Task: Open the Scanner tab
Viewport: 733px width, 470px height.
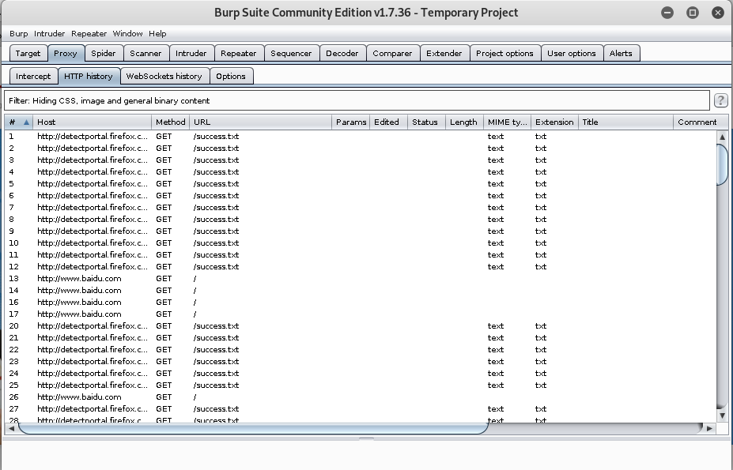Action: pyautogui.click(x=145, y=53)
